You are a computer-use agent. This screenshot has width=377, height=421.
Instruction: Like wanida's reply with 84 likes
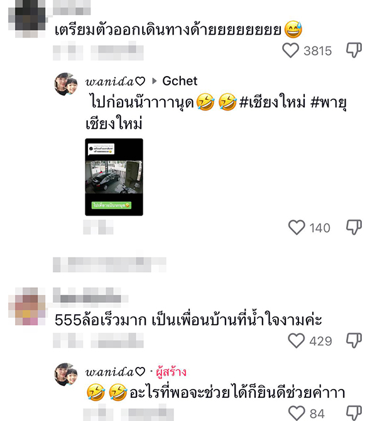point(297,413)
